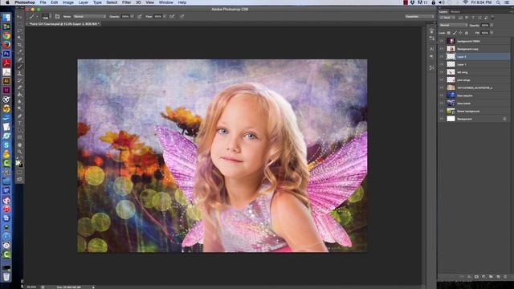This screenshot has height=289, width=514.
Task: Select the Rectangle shape tool
Action: 19,137
